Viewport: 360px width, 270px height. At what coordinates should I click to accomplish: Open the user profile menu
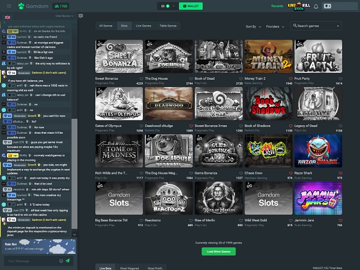(339, 6)
